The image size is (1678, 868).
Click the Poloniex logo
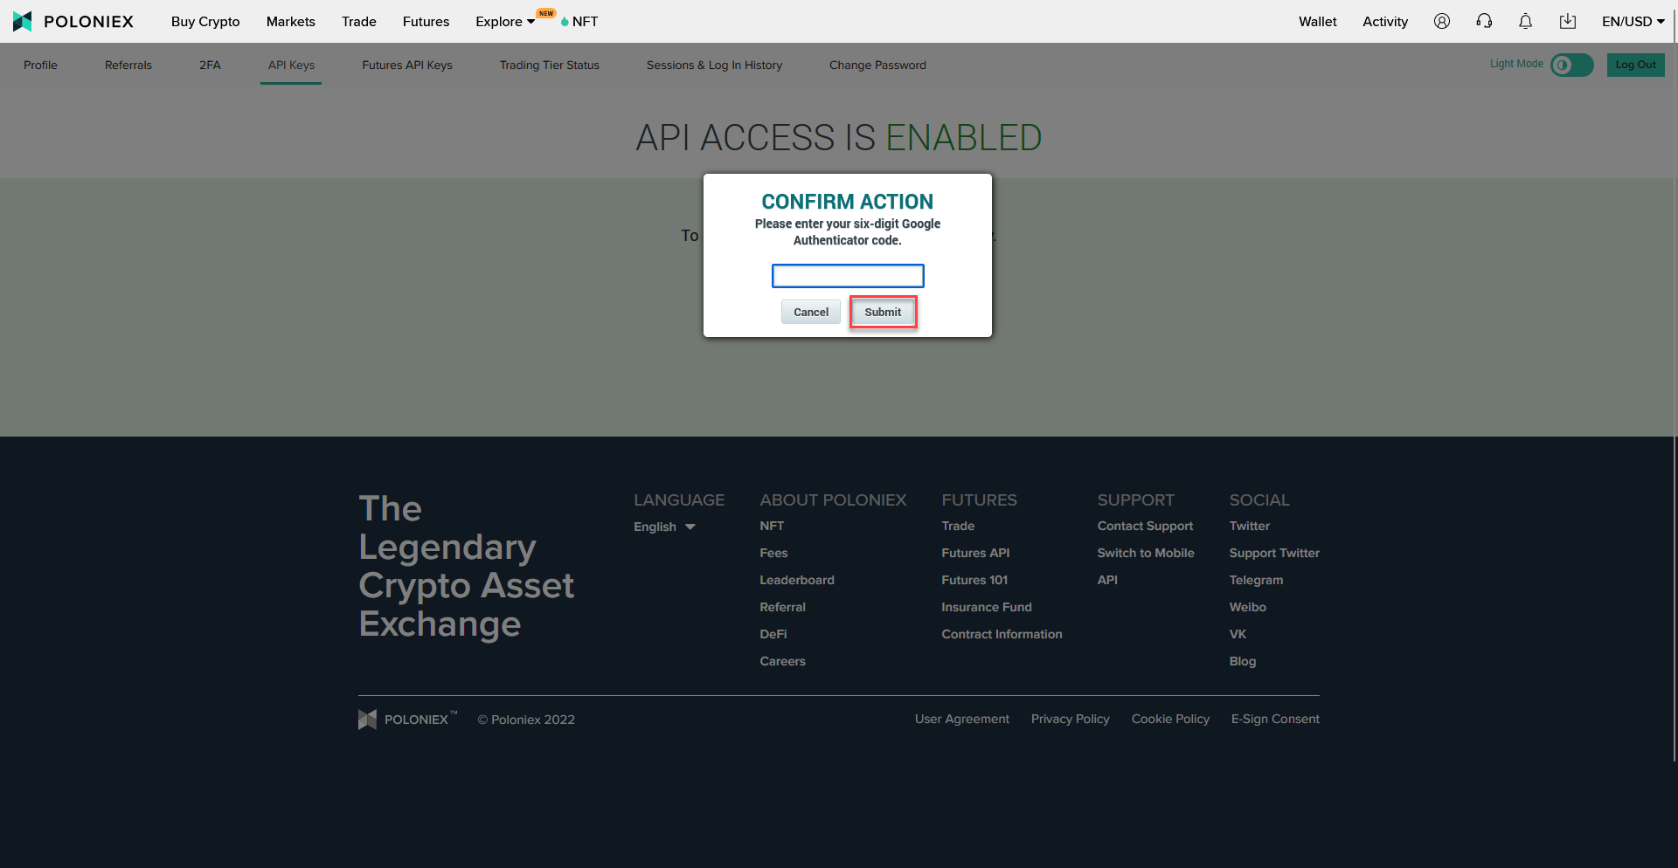pos(73,21)
